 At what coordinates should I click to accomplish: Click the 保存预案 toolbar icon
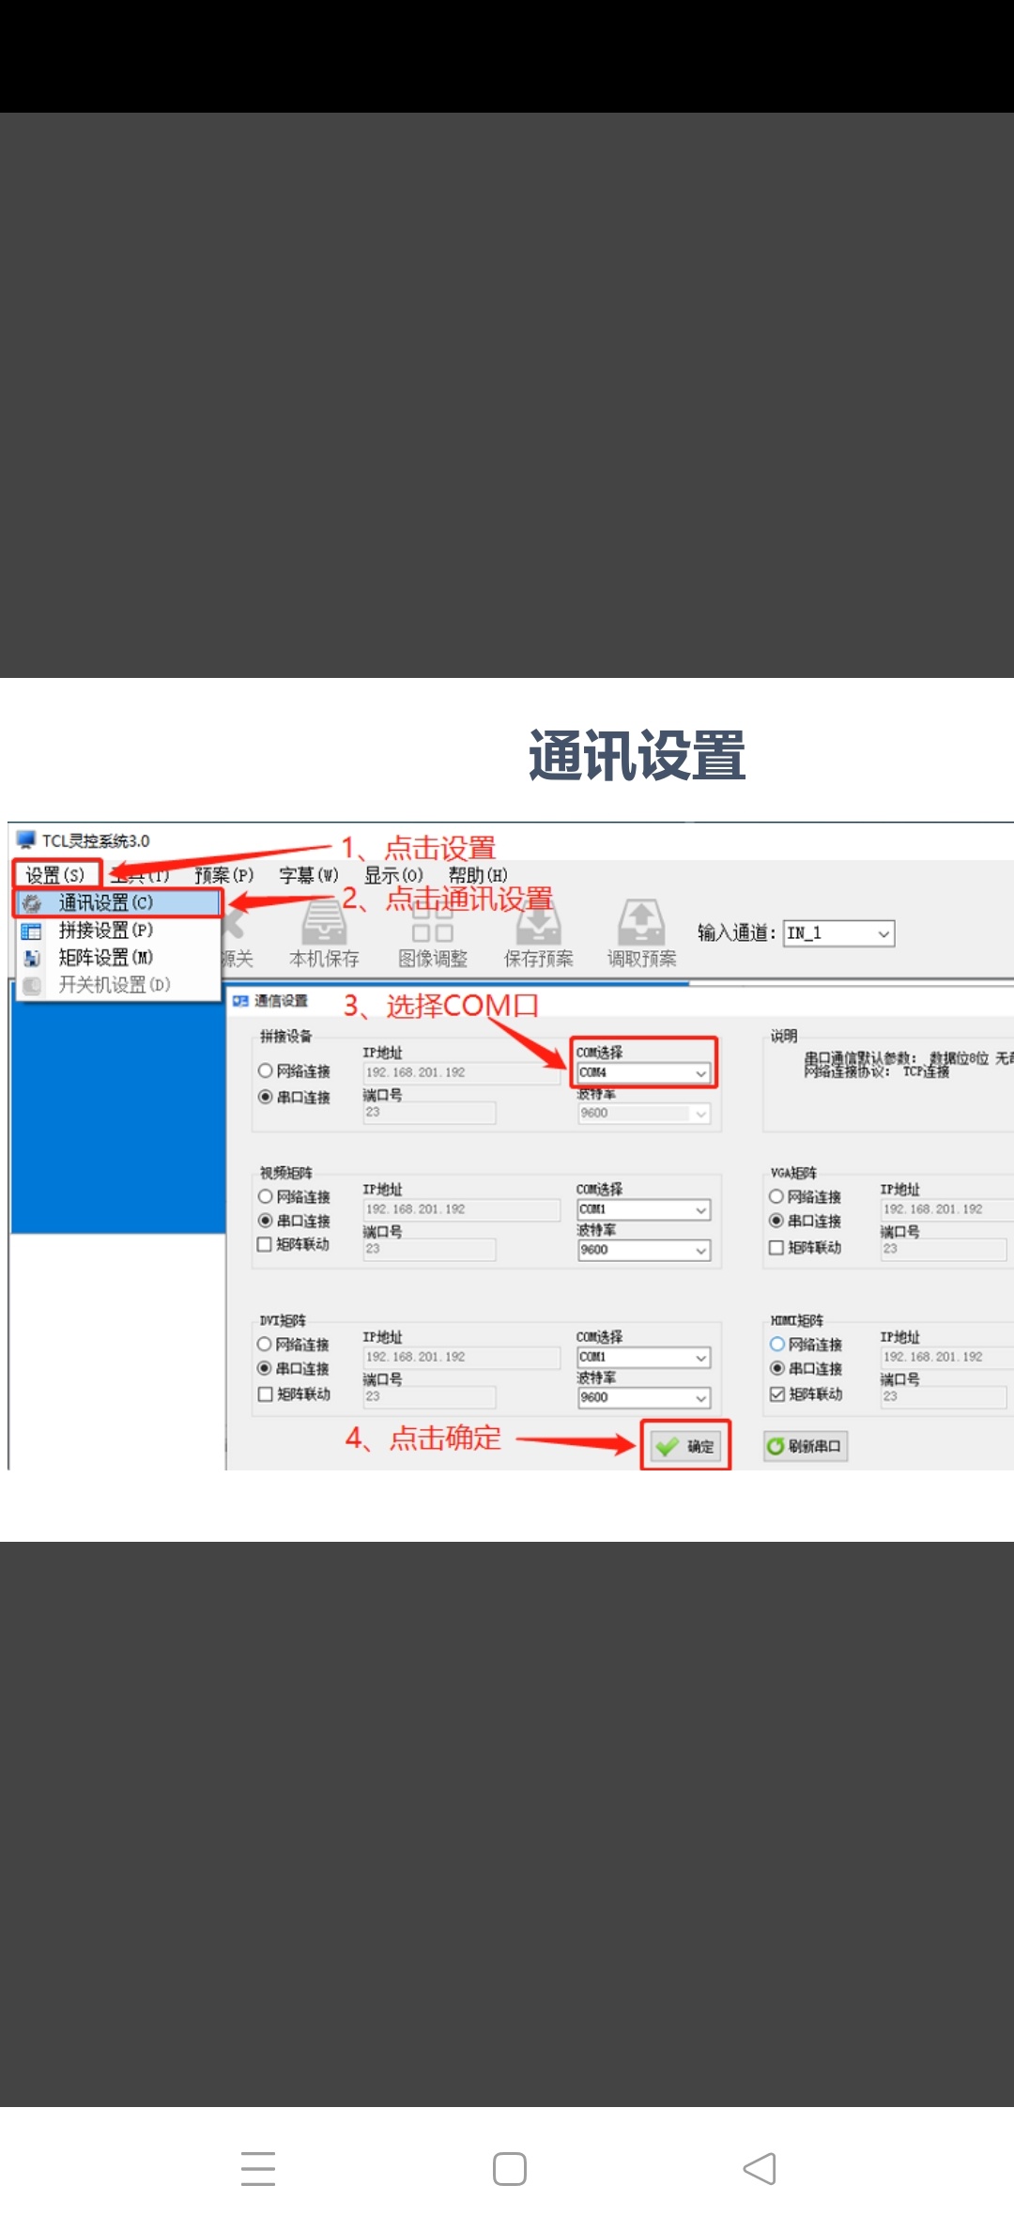[538, 923]
